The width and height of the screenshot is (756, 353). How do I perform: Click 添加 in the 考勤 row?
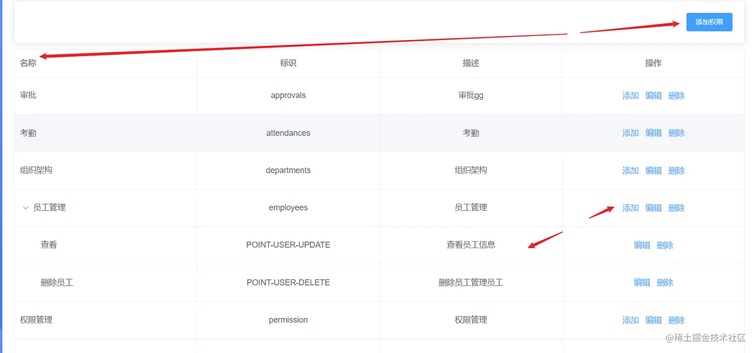point(630,133)
